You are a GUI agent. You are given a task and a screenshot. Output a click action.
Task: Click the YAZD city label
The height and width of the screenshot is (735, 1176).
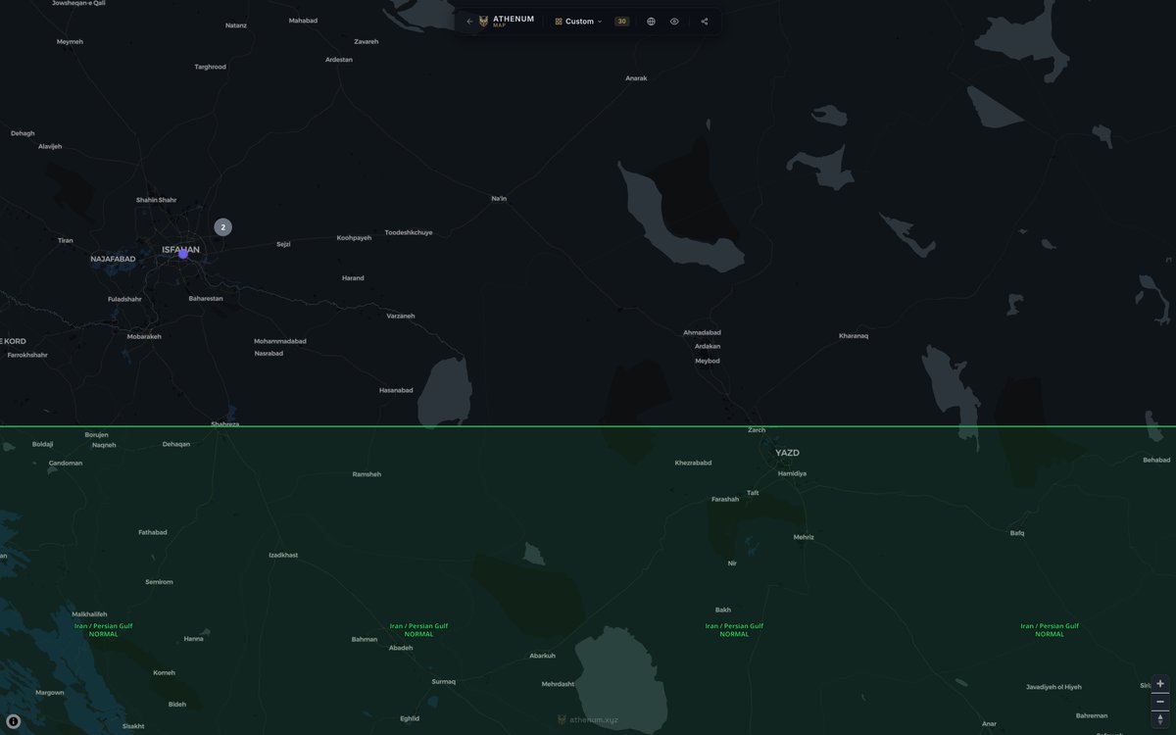click(787, 453)
